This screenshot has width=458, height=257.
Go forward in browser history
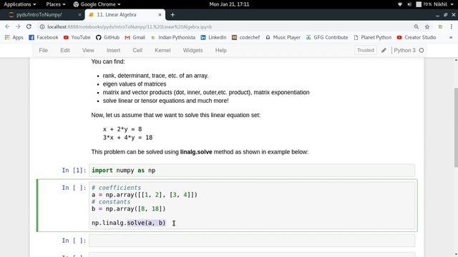click(18, 26)
